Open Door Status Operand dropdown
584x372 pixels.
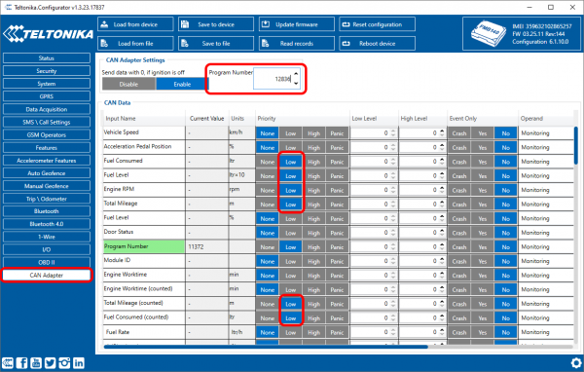click(x=546, y=233)
